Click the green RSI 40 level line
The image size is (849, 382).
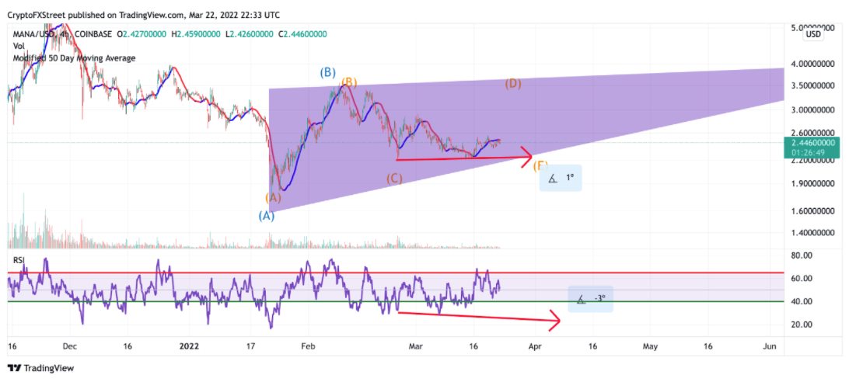click(395, 301)
